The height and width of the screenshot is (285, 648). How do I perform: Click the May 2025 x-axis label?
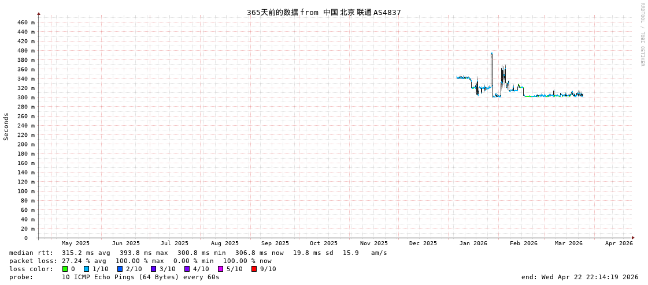pos(76,243)
